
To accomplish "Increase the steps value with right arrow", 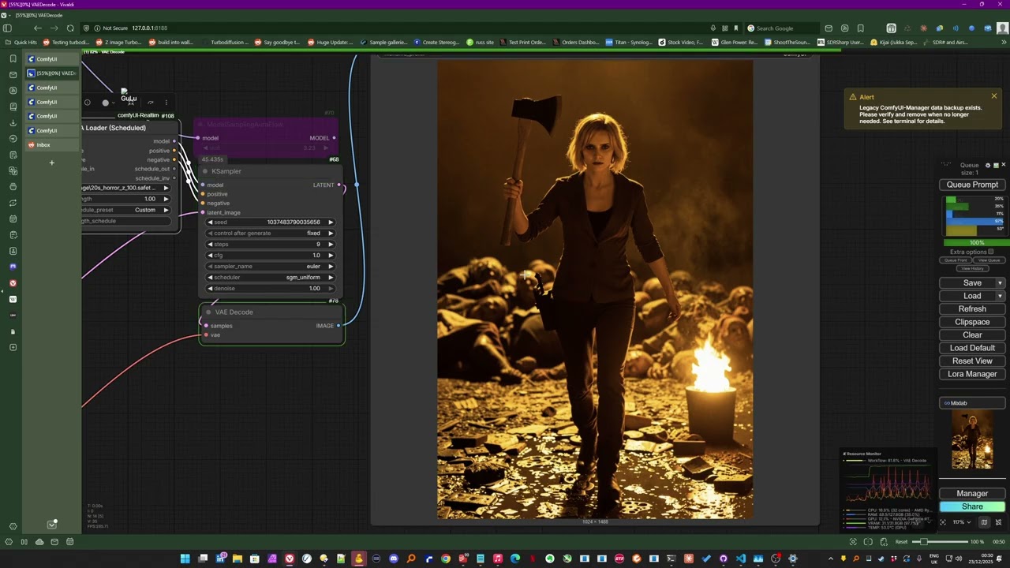I will pos(331,244).
